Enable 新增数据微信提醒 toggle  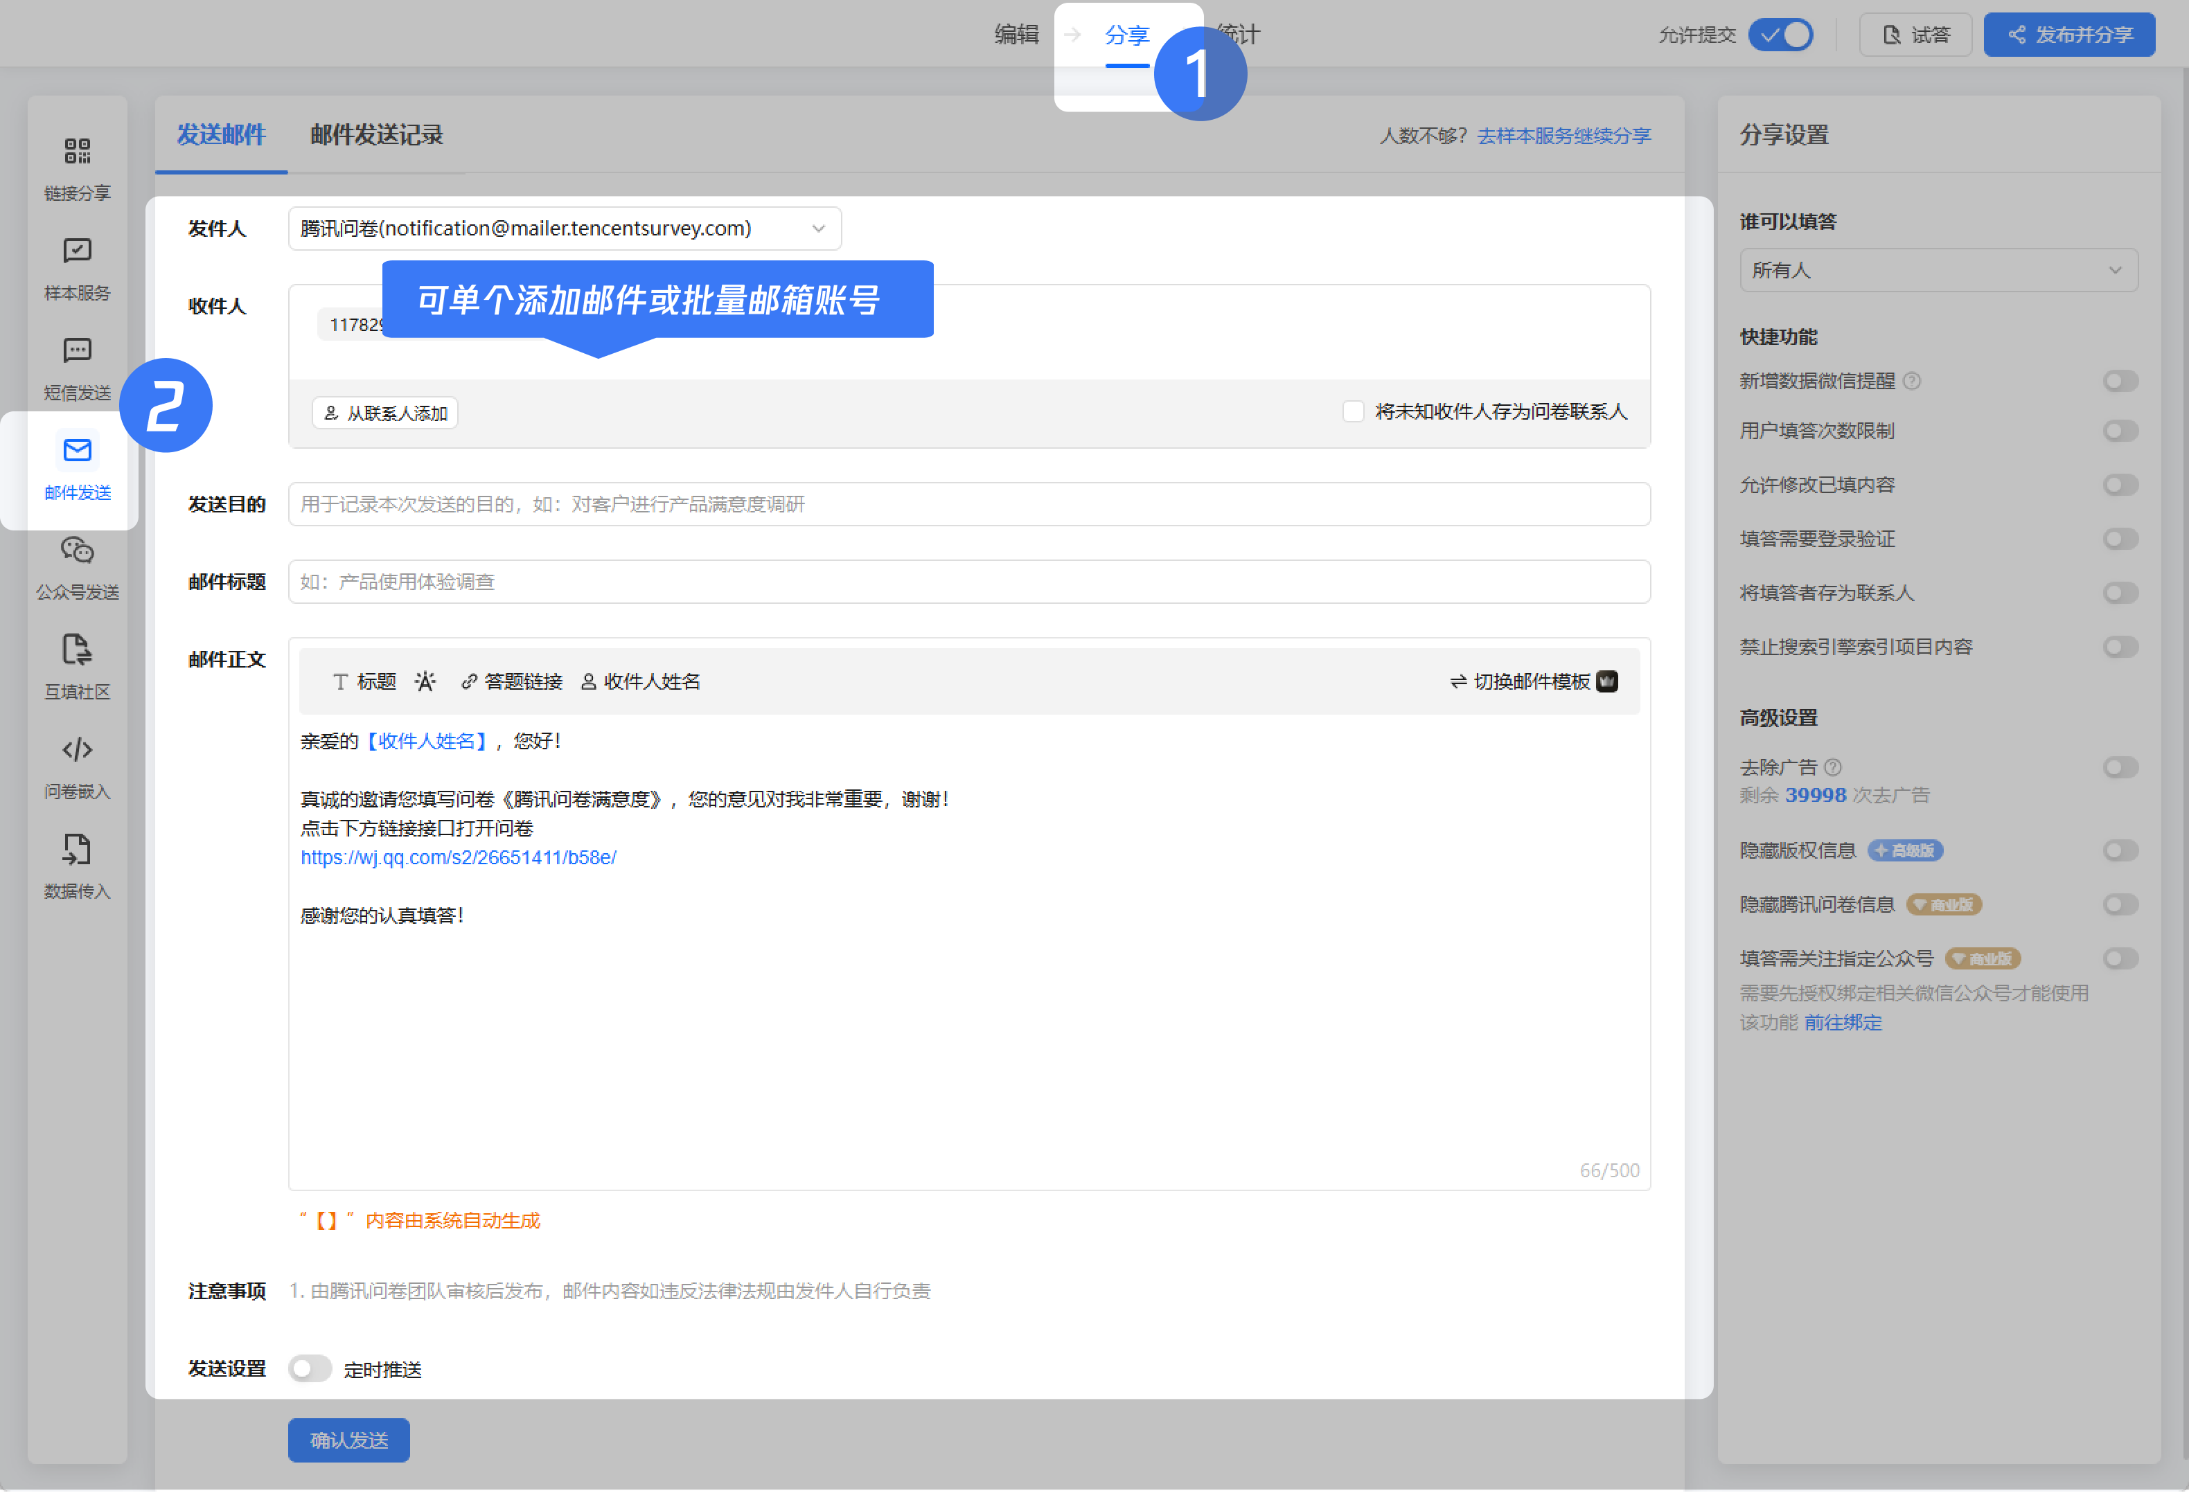tap(2120, 382)
